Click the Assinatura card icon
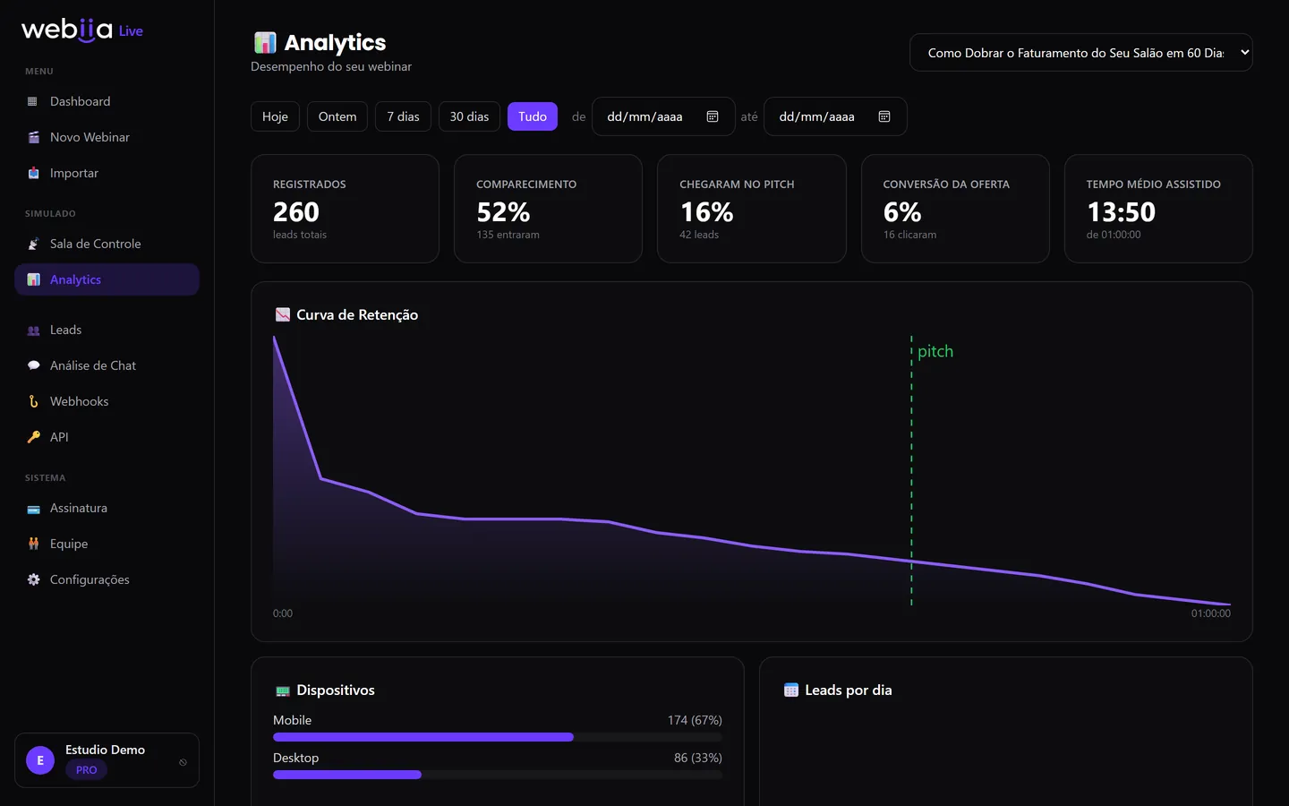Image resolution: width=1289 pixels, height=806 pixels. [x=33, y=508]
